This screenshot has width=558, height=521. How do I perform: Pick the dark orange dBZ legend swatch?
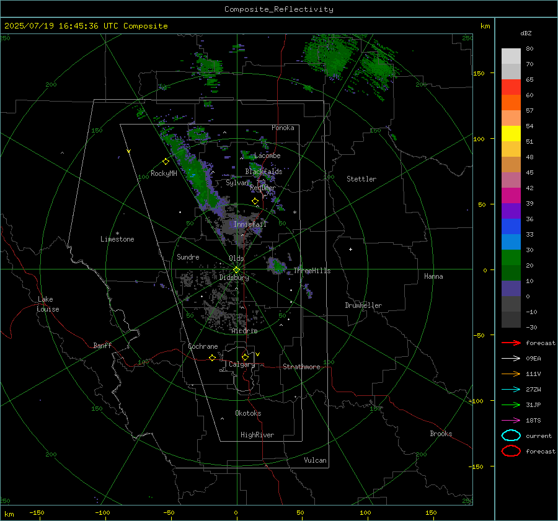(511, 102)
